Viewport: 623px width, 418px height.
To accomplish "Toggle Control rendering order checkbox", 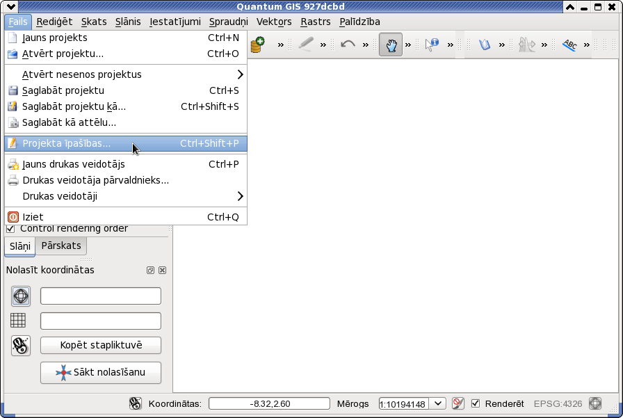I will pyautogui.click(x=10, y=229).
